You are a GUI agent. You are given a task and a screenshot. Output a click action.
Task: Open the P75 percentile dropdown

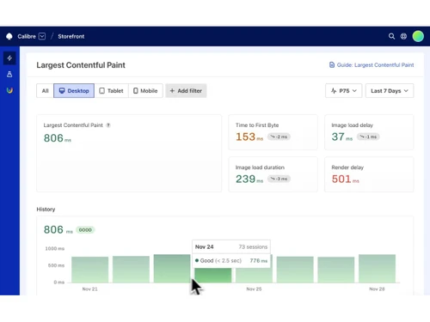[344, 91]
